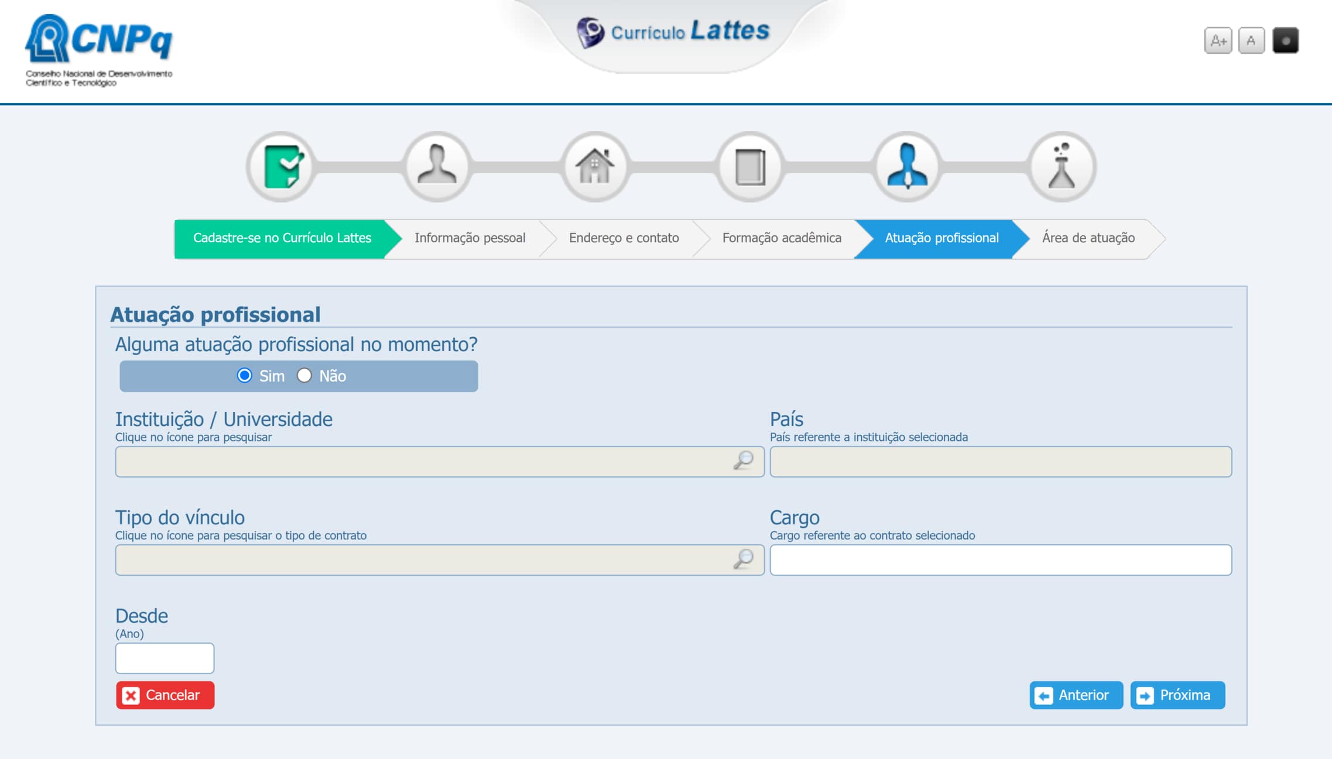Click 'Clique no ícone para pesquisar' hint
This screenshot has height=759, width=1332.
pos(193,437)
